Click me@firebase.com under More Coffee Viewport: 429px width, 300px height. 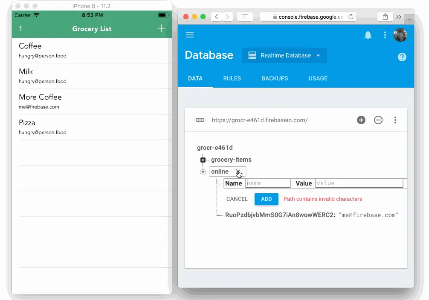click(39, 107)
